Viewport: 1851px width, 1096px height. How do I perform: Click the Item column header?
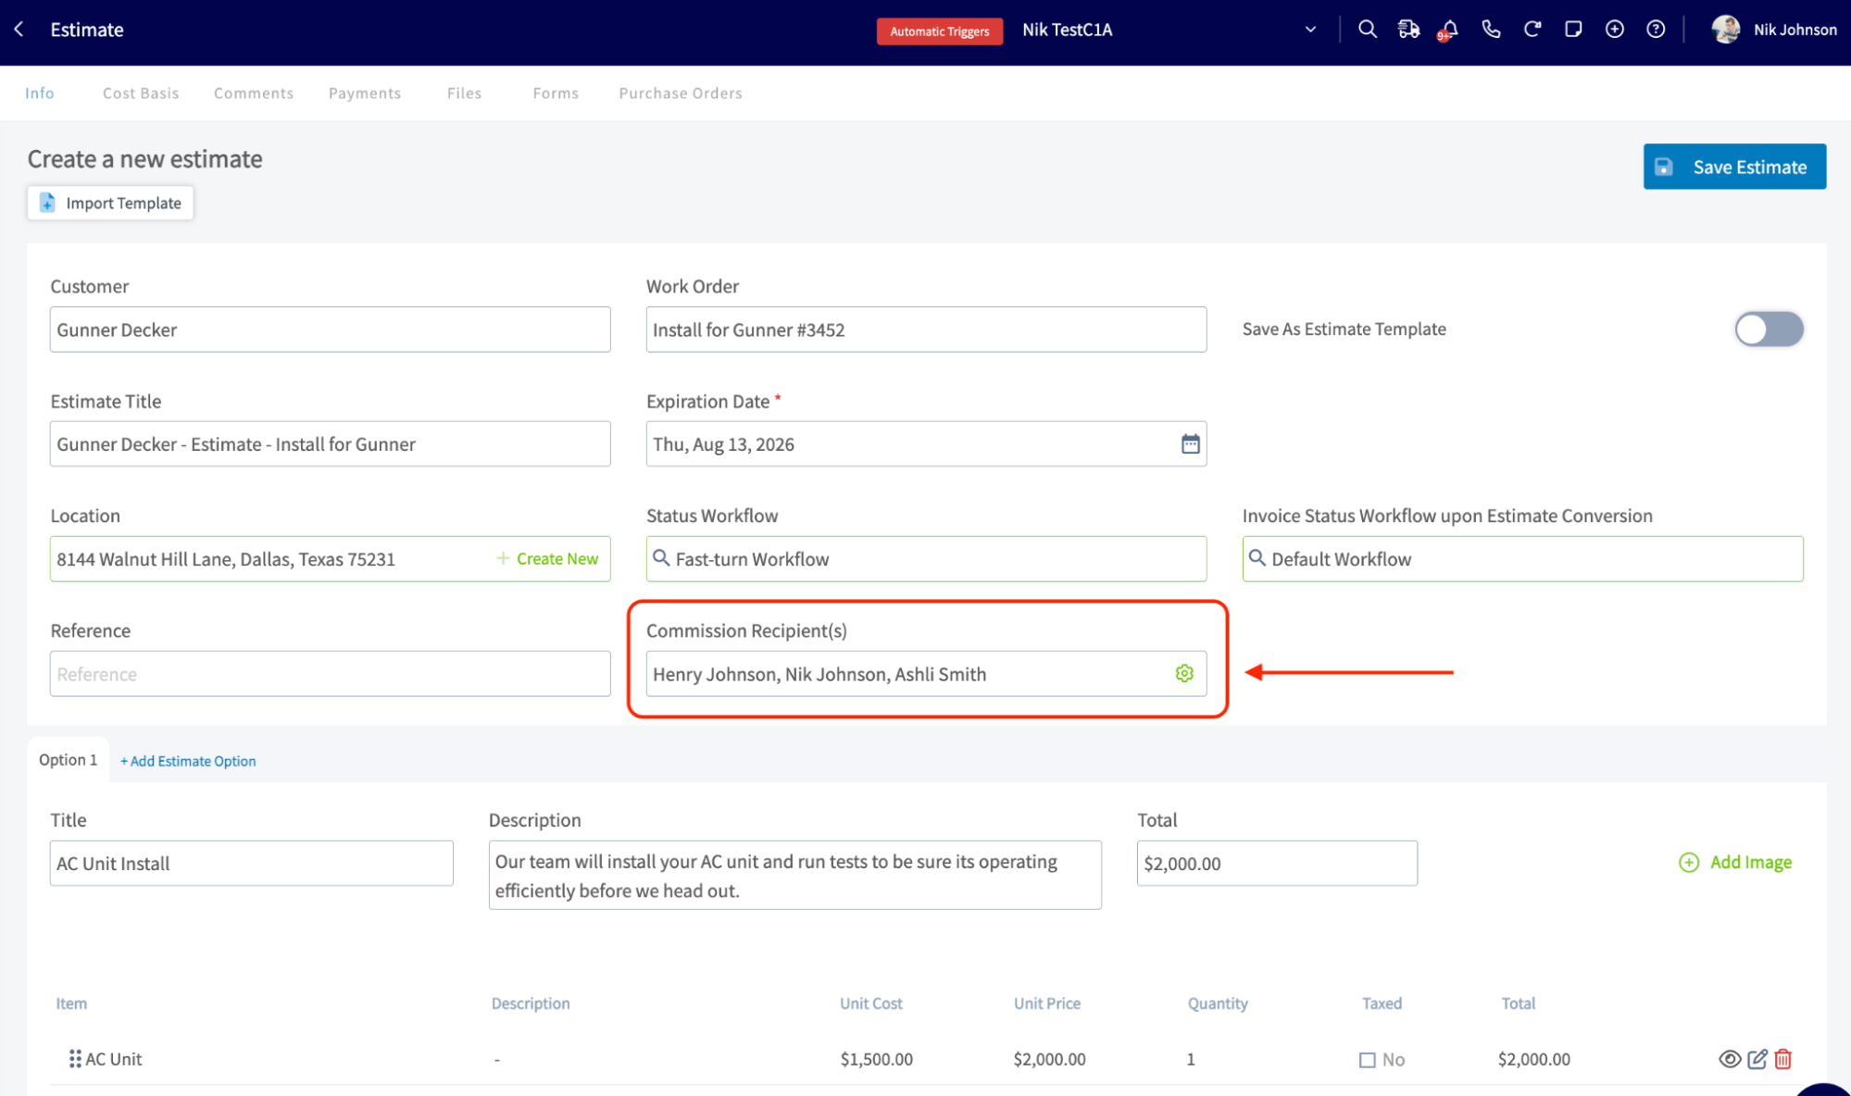[71, 1003]
